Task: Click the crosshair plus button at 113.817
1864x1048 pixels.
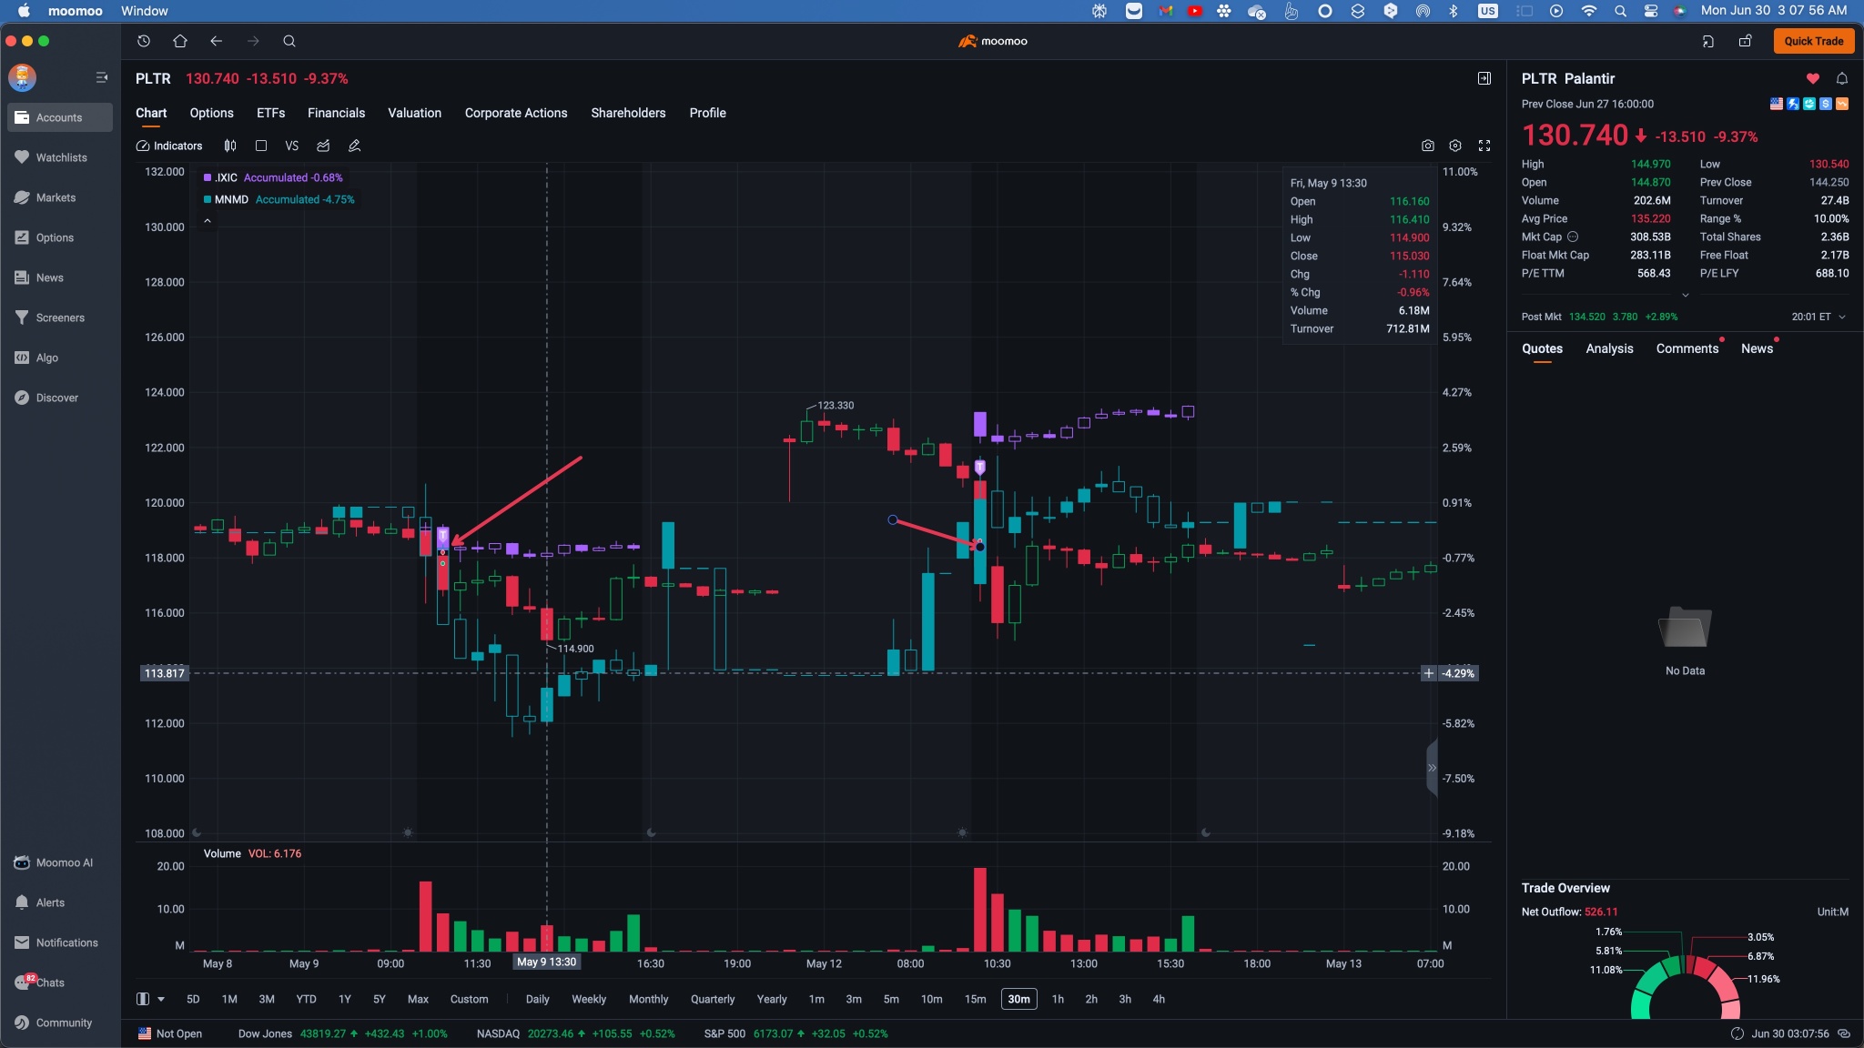Action: [1429, 673]
